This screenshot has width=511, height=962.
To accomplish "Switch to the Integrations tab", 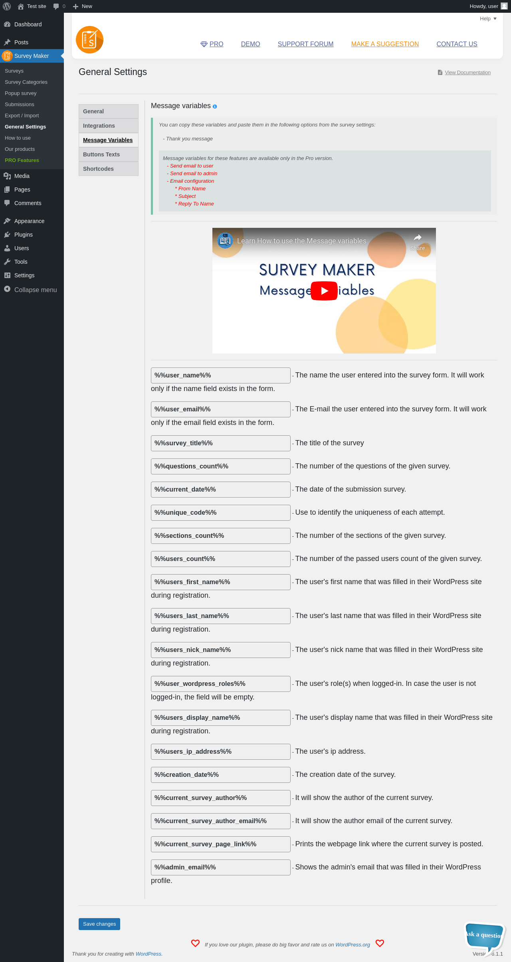I will 109,126.
